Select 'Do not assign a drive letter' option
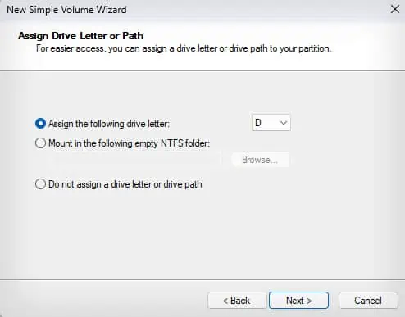This screenshot has height=317, width=405. [40, 184]
